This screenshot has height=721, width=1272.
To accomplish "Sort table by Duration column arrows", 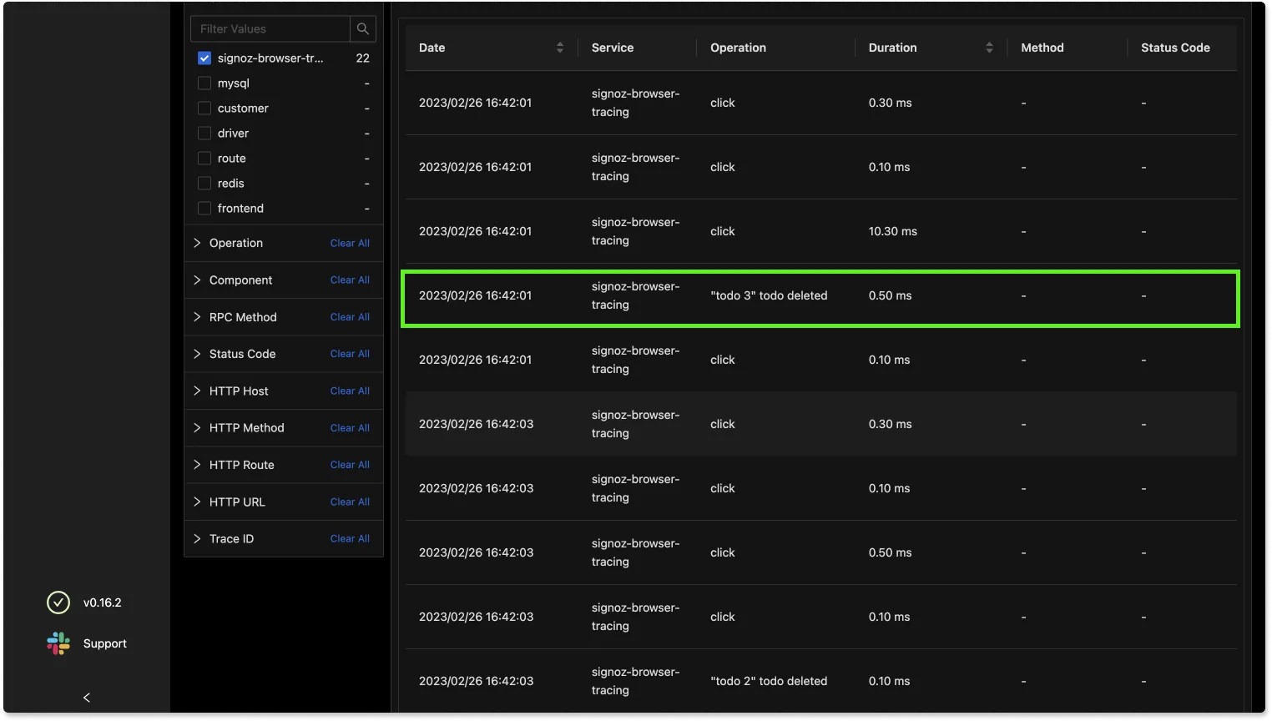I will click(989, 48).
